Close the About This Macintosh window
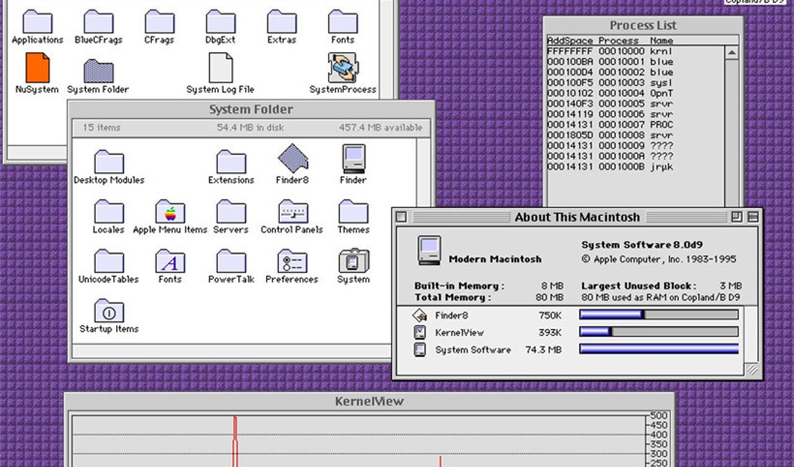This screenshot has width=794, height=467. click(401, 217)
